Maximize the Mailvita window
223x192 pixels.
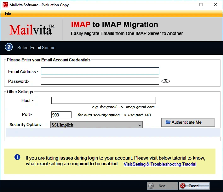pyautogui.click(x=201, y=5)
